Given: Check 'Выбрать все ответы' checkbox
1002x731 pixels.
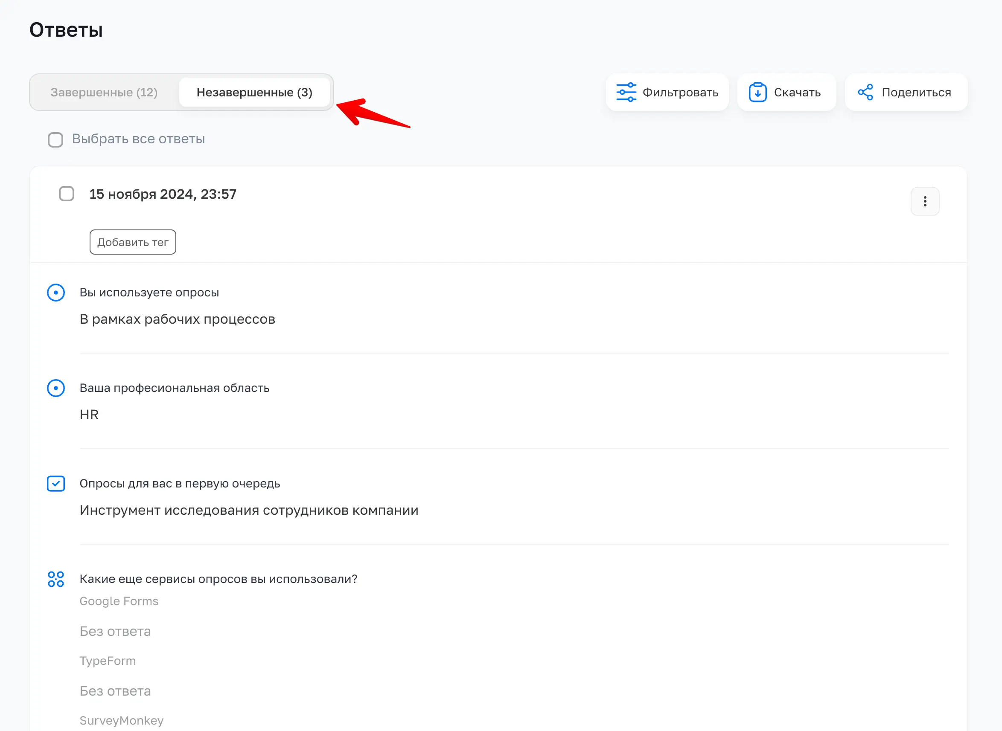Looking at the screenshot, I should point(55,139).
